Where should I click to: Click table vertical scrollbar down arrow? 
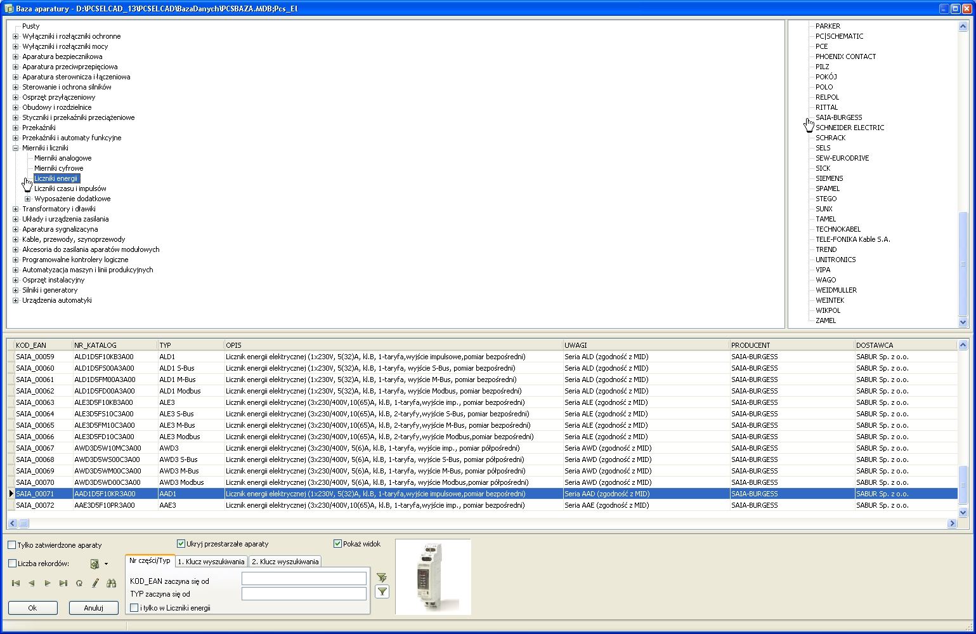pyautogui.click(x=963, y=513)
